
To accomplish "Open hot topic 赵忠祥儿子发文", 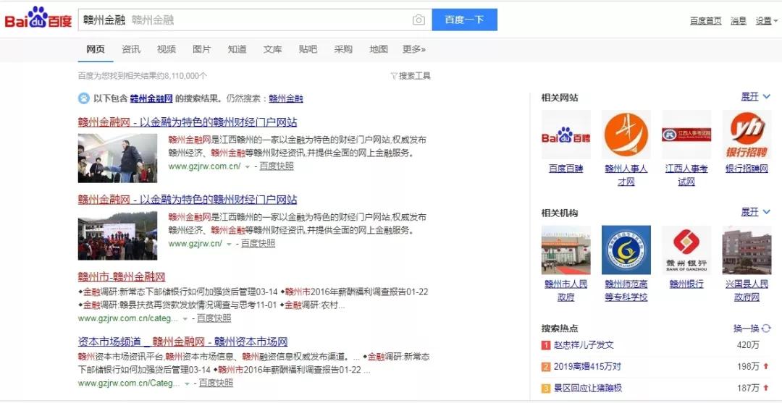I will click(x=584, y=344).
